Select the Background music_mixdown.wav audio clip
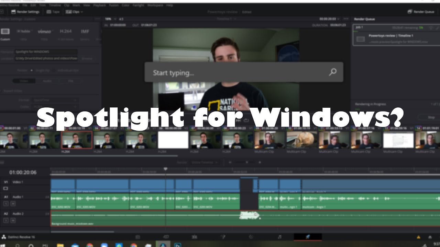The image size is (440, 247). (245, 218)
